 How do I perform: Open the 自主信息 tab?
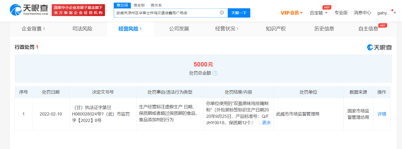point(368,29)
